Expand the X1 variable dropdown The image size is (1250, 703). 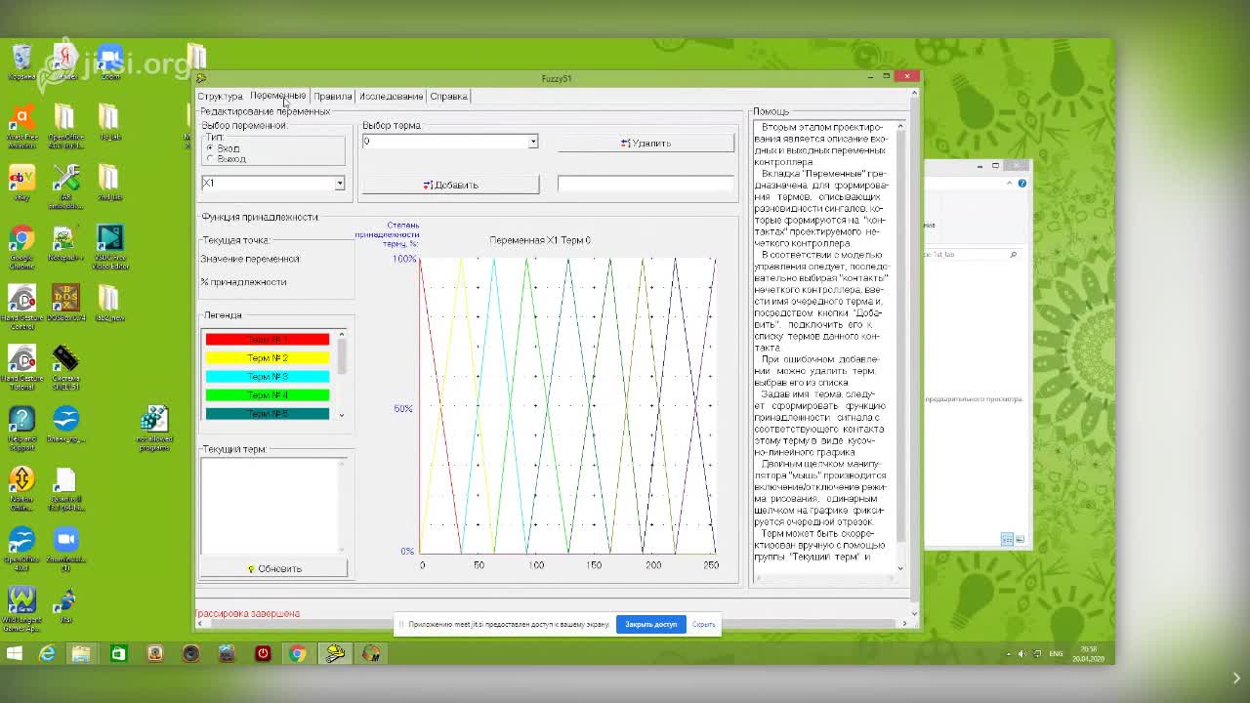pos(339,184)
